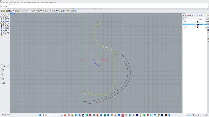Click the green globe toolbar icon
Viewport: 209px width, 117px height.
pos(73,11)
